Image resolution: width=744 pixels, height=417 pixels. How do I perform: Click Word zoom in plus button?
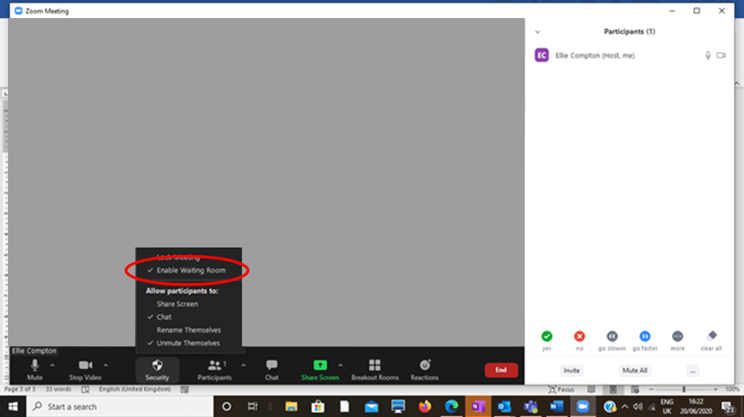(x=715, y=390)
